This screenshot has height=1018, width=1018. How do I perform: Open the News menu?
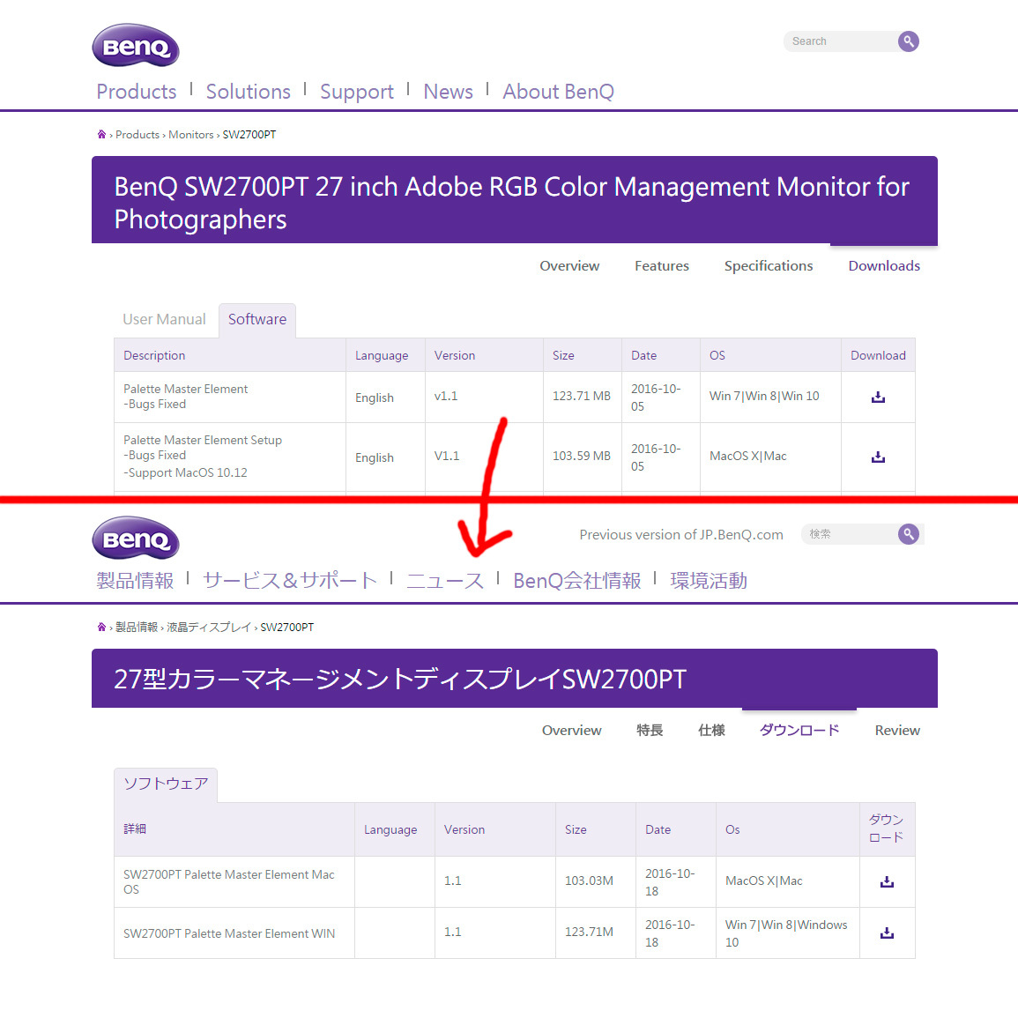pyautogui.click(x=448, y=92)
